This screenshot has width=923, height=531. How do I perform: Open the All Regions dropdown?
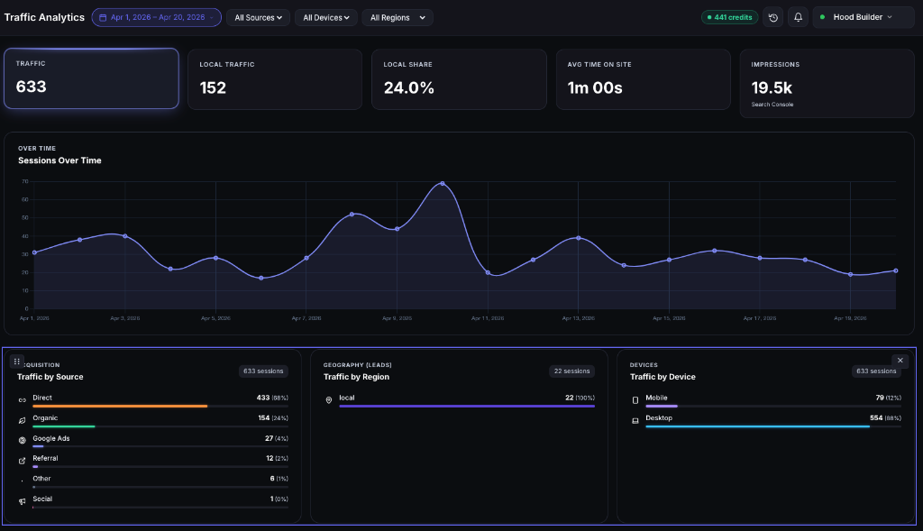pyautogui.click(x=397, y=17)
